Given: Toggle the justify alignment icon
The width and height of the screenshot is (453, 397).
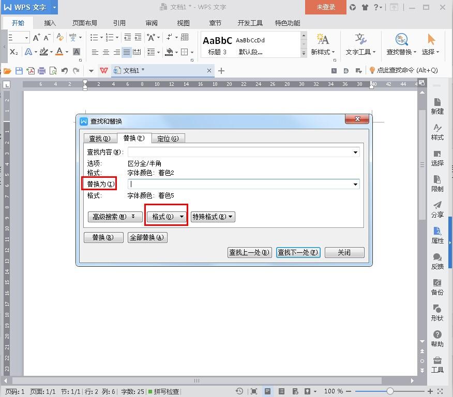Looking at the screenshot, I should 127,52.
